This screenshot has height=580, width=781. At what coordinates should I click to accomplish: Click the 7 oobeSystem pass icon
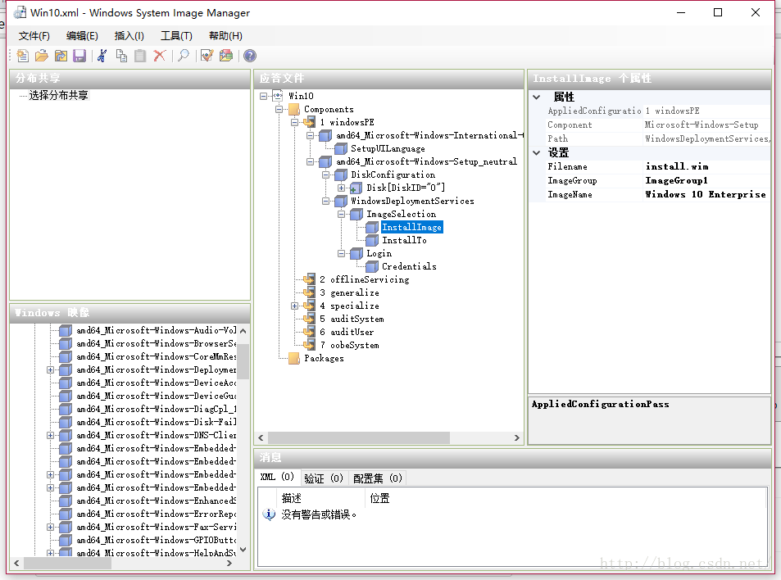(309, 345)
